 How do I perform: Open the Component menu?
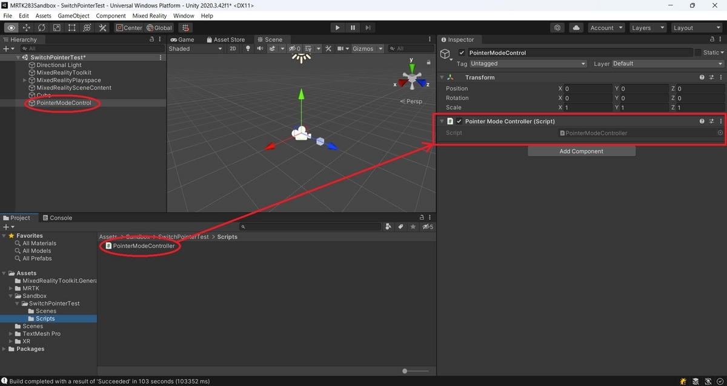click(111, 16)
